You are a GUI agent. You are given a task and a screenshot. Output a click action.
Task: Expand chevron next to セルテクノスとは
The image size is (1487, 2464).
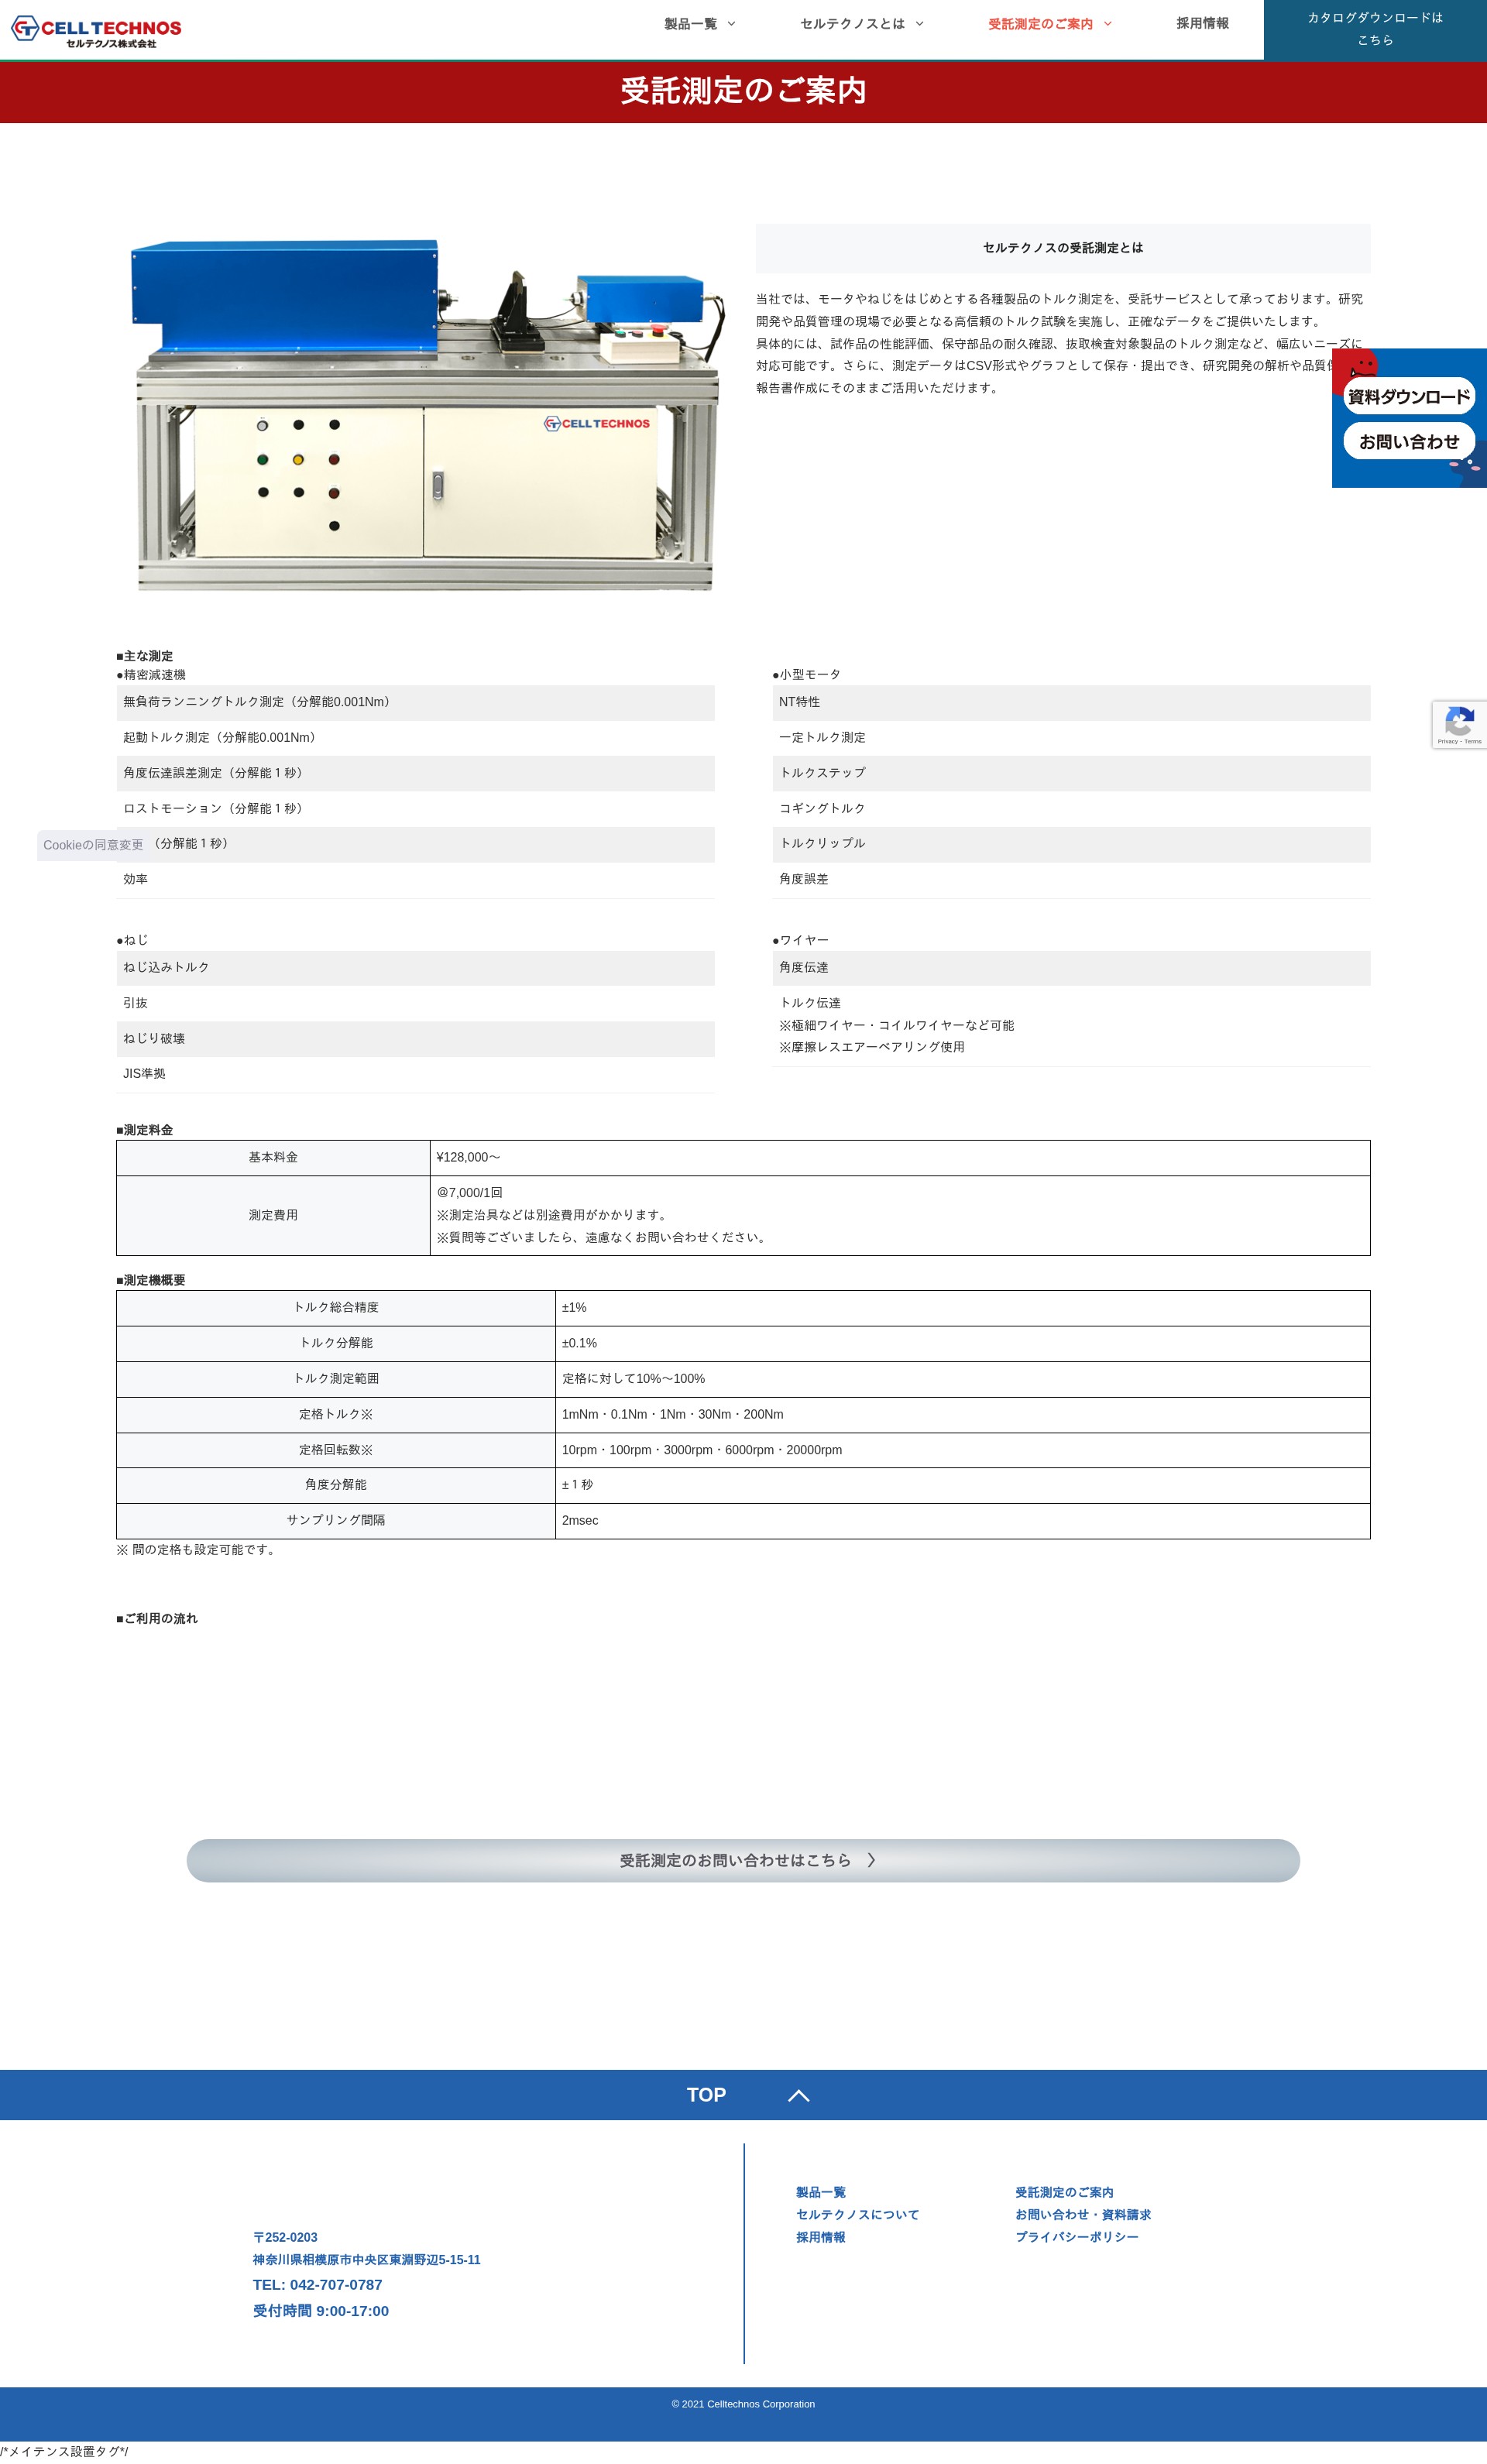919,24
